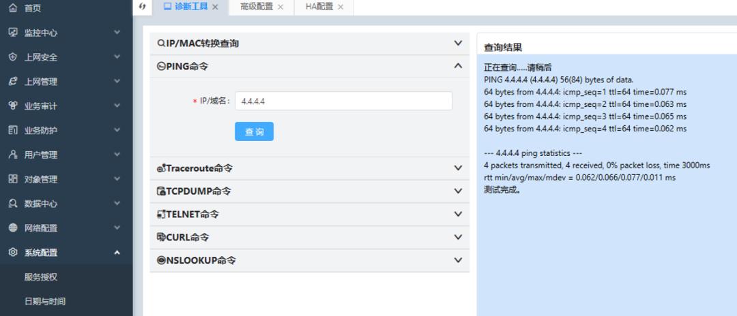
Task: Click the Internet Security (上网安全) shield icon
Action: [13, 57]
